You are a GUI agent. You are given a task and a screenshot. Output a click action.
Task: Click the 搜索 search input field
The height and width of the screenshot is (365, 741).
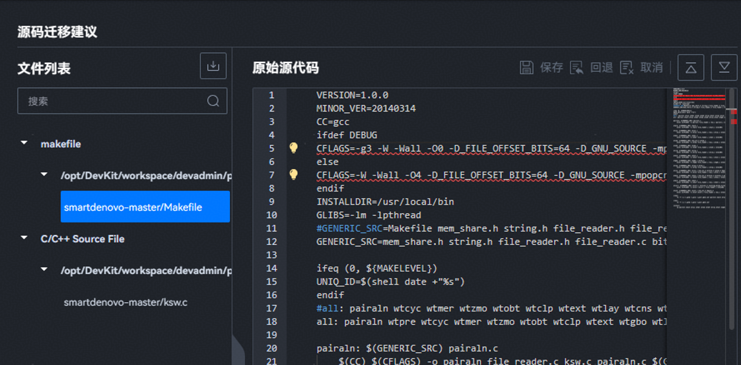[x=112, y=101]
